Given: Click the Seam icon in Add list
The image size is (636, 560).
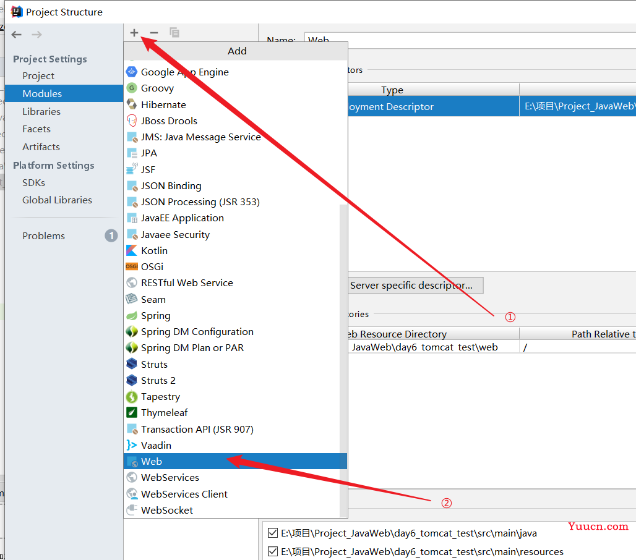Looking at the screenshot, I should point(132,299).
